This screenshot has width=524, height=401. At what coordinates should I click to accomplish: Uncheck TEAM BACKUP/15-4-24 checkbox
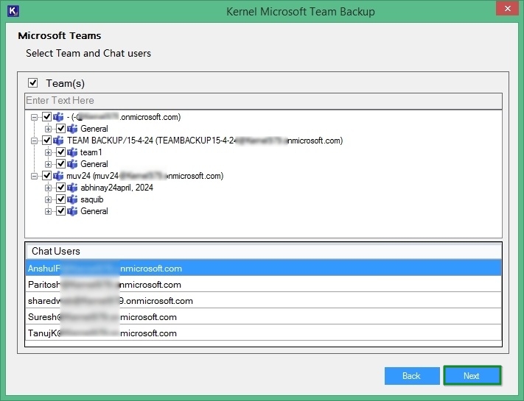(x=46, y=141)
